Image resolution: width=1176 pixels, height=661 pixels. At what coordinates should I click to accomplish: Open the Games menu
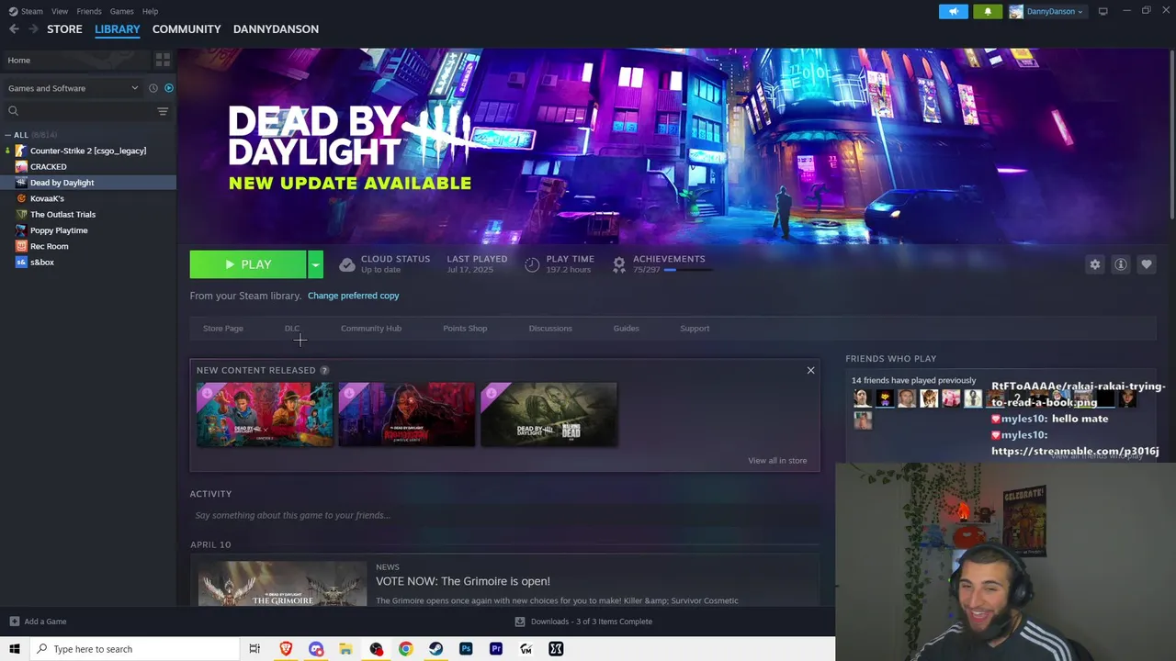pos(121,11)
